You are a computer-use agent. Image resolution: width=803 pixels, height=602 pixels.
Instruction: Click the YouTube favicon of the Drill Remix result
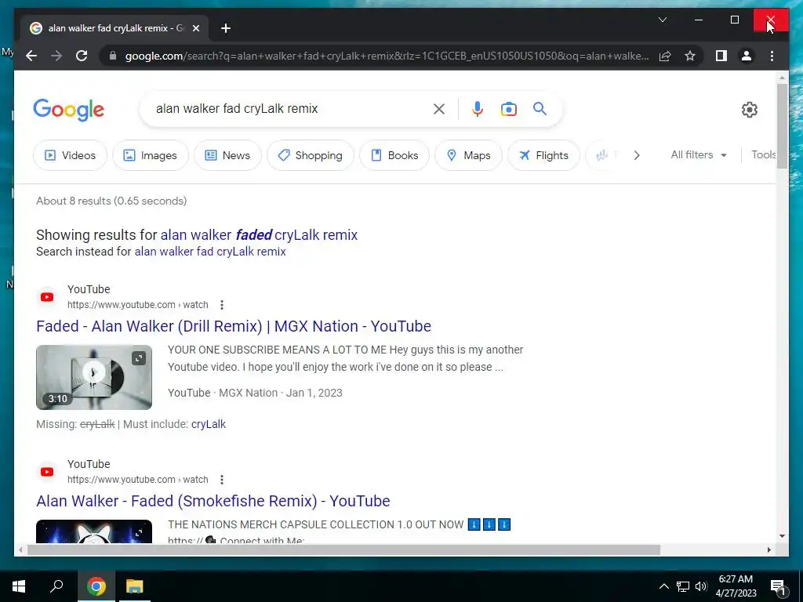point(47,297)
